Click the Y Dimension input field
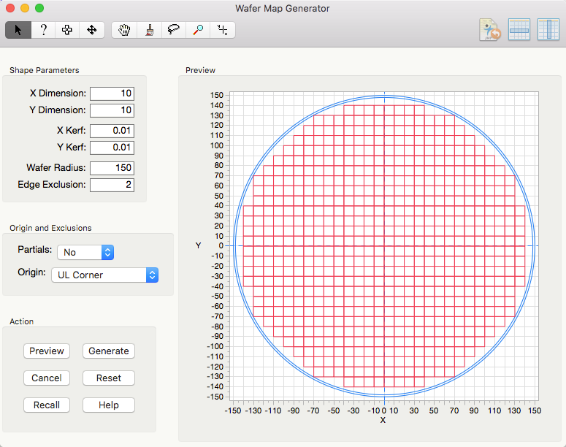This screenshot has height=447, width=566. 112,110
